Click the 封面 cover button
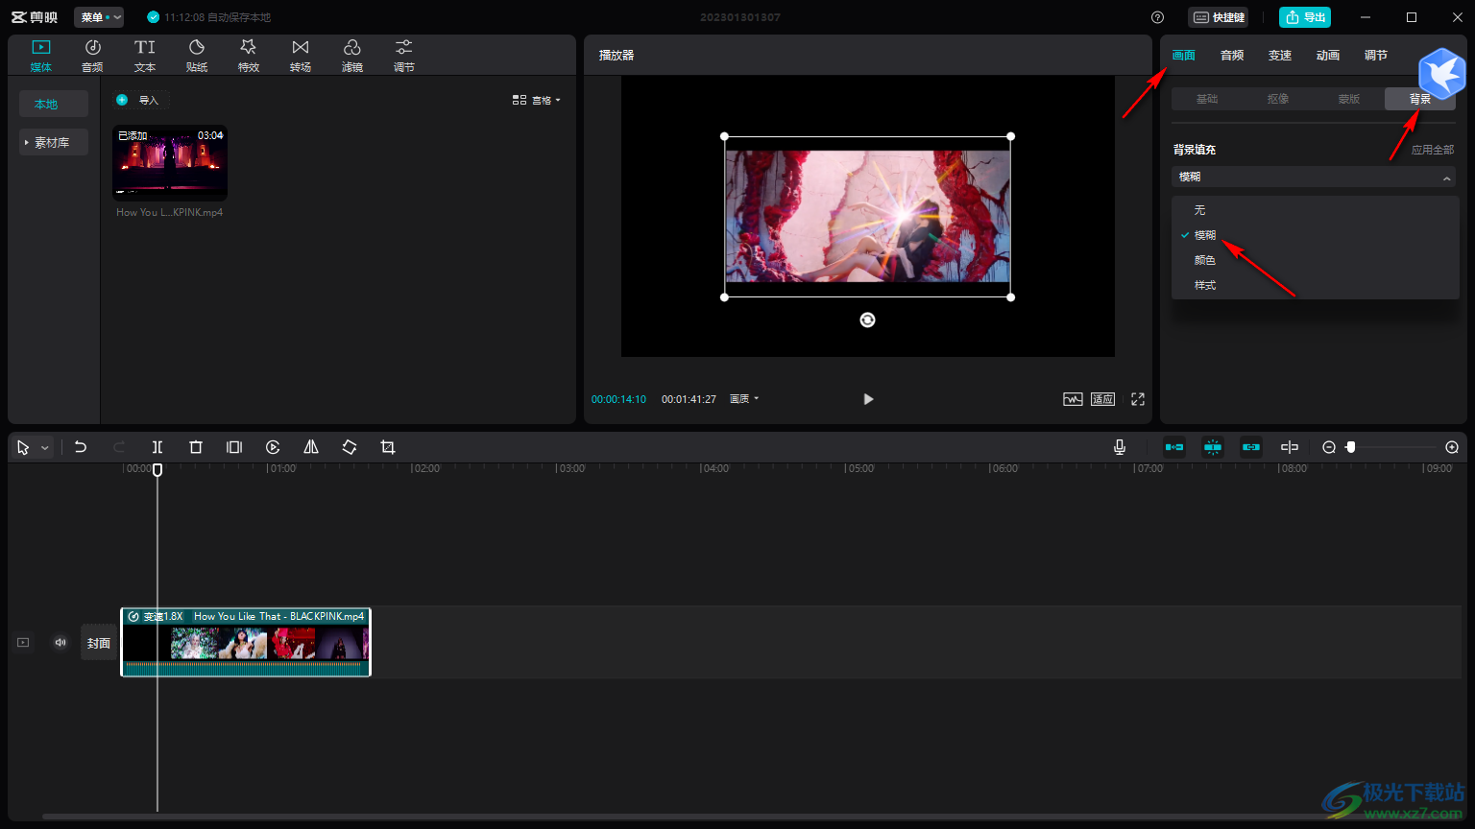 [x=99, y=643]
